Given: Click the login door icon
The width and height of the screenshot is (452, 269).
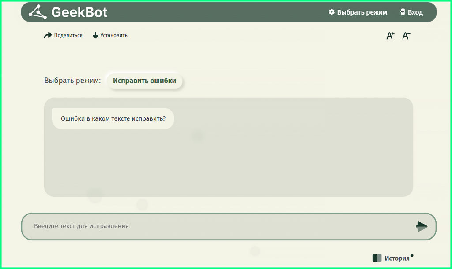Looking at the screenshot, I should [403, 12].
